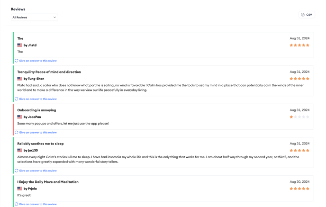Click the download icon beside CSV
326x207 pixels.
(x=303, y=15)
